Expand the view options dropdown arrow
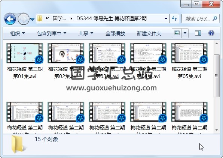Viewport: 223px width, 158px height. pos(185,33)
